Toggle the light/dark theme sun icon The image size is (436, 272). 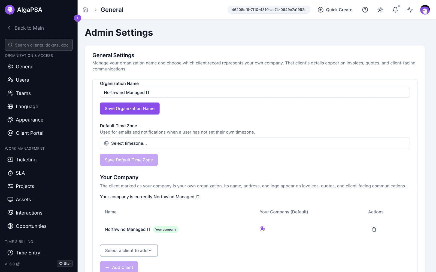tap(380, 10)
